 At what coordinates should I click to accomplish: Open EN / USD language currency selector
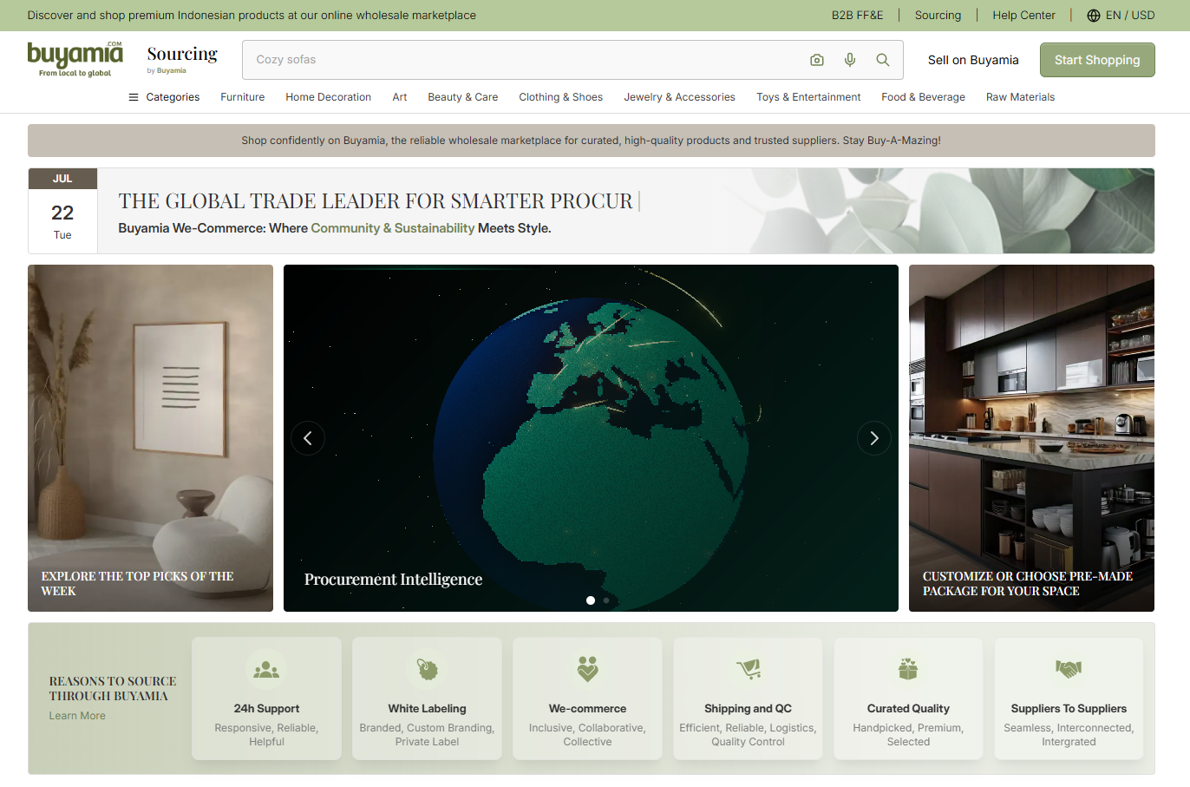(x=1121, y=16)
